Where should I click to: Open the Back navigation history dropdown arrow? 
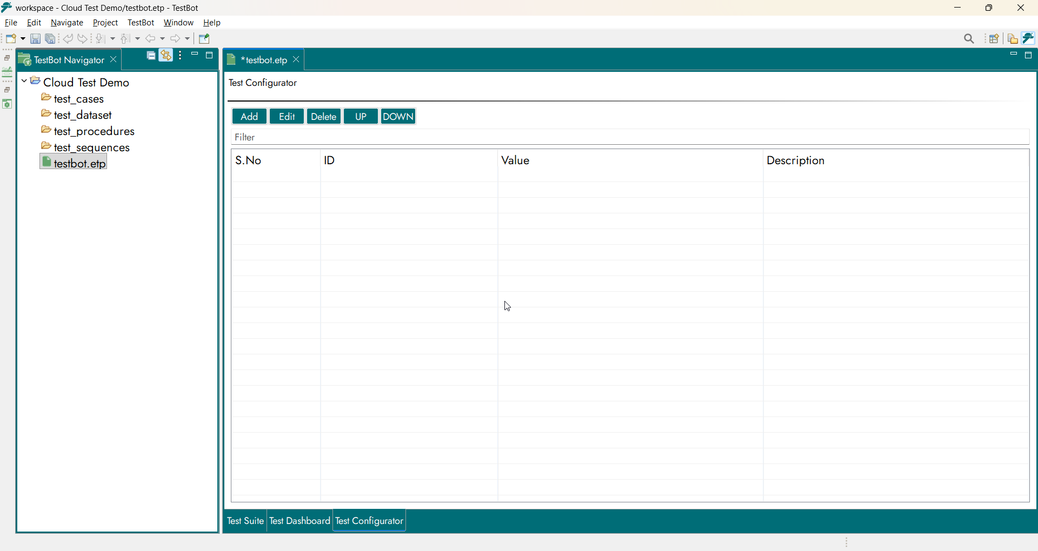tap(162, 39)
